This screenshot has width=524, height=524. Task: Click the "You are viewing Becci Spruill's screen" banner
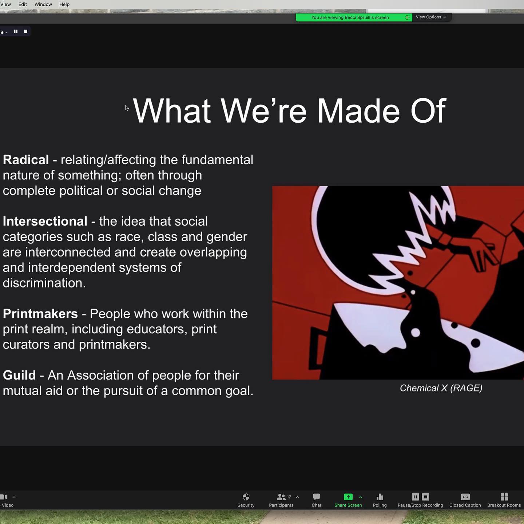point(350,17)
